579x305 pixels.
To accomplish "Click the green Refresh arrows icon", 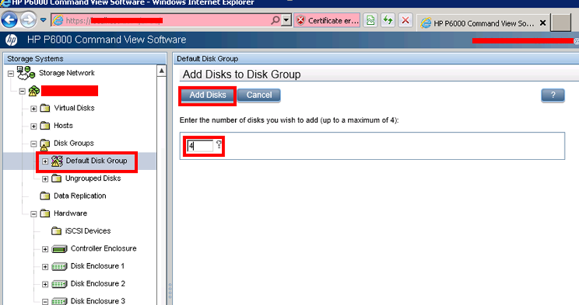I will tap(388, 20).
